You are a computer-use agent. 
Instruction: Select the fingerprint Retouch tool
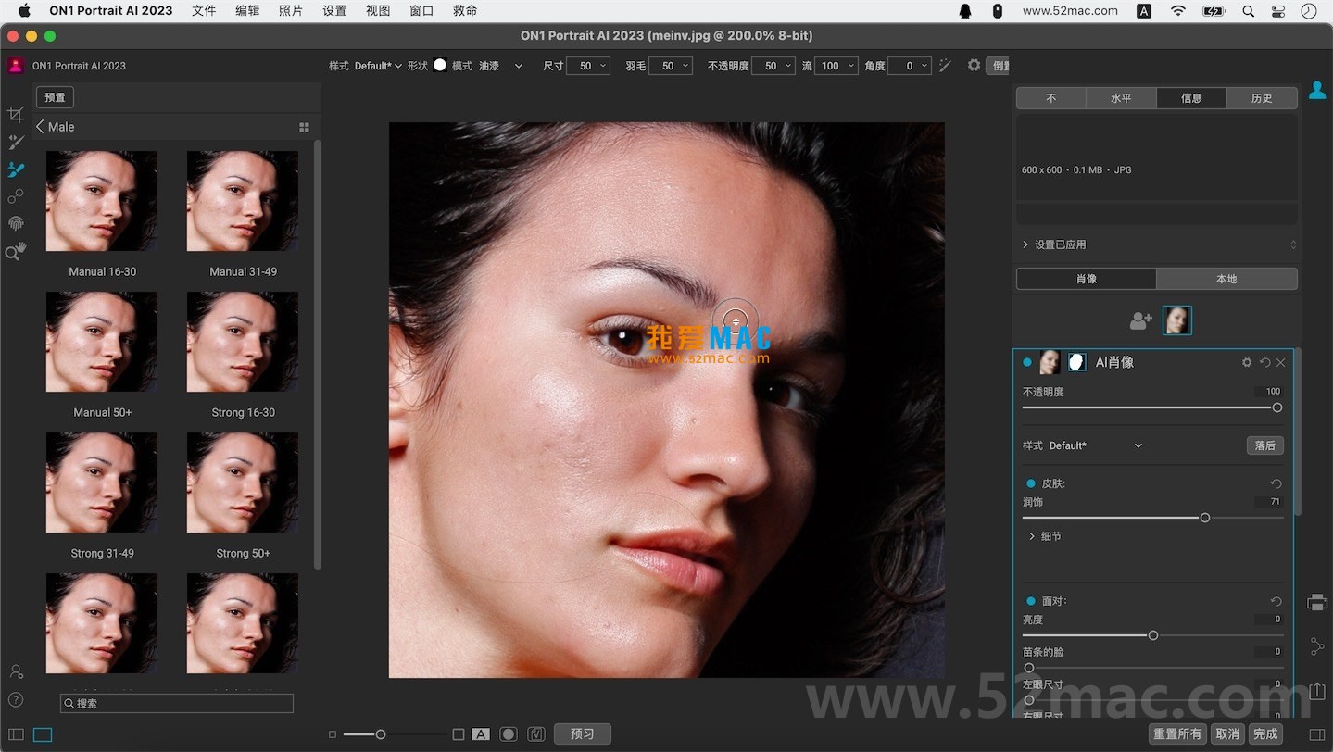[16, 223]
